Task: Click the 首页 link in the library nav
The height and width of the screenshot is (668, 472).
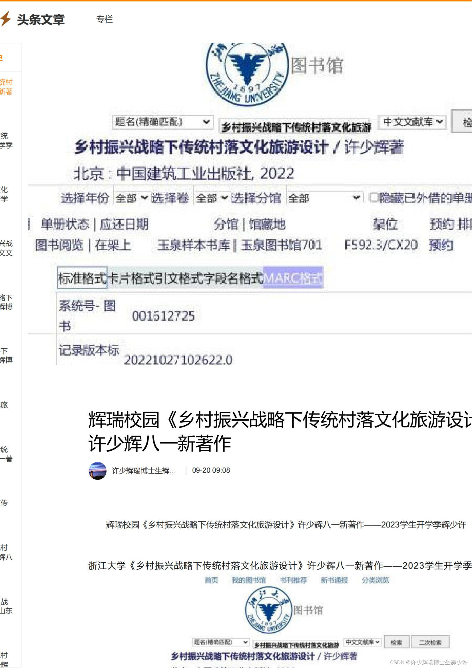Action: pos(211,580)
